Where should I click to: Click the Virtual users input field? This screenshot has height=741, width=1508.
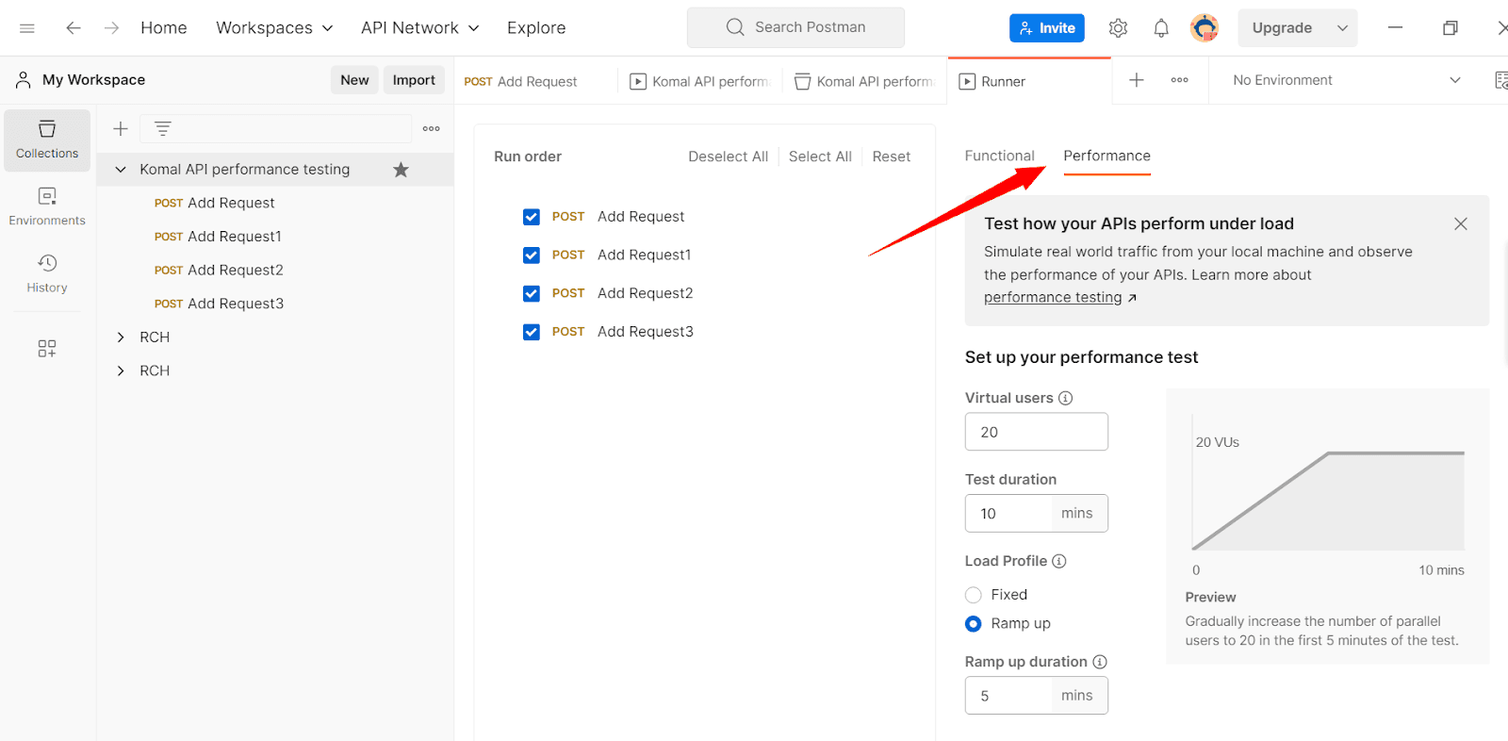click(1036, 432)
